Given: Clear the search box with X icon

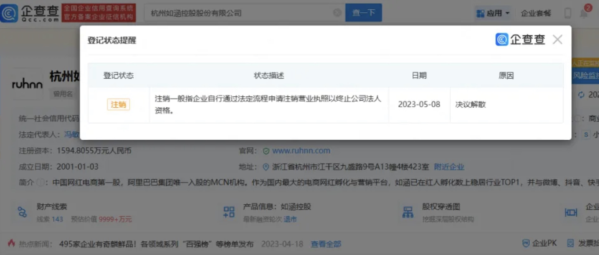Looking at the screenshot, I should click(337, 13).
